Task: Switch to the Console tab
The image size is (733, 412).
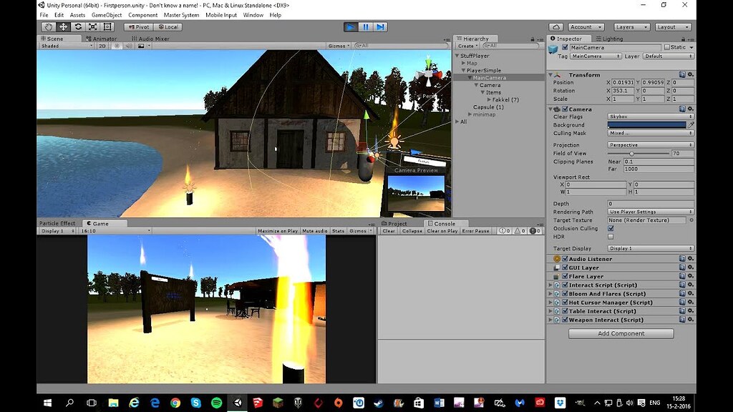Action: tap(446, 223)
